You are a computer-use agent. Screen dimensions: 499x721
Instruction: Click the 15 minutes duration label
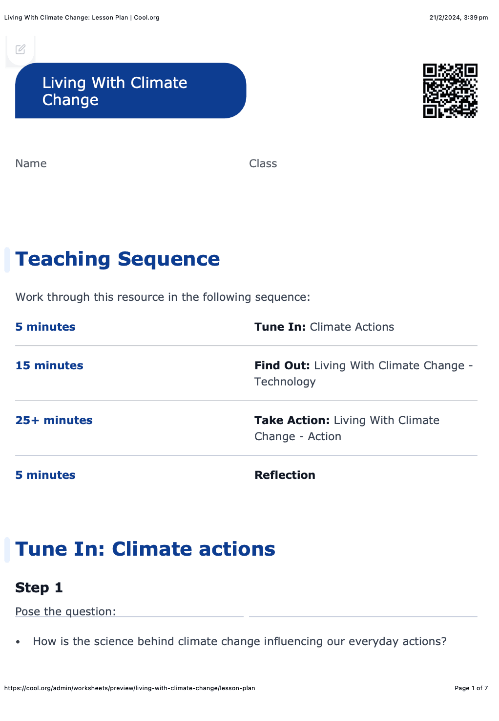[x=49, y=365]
